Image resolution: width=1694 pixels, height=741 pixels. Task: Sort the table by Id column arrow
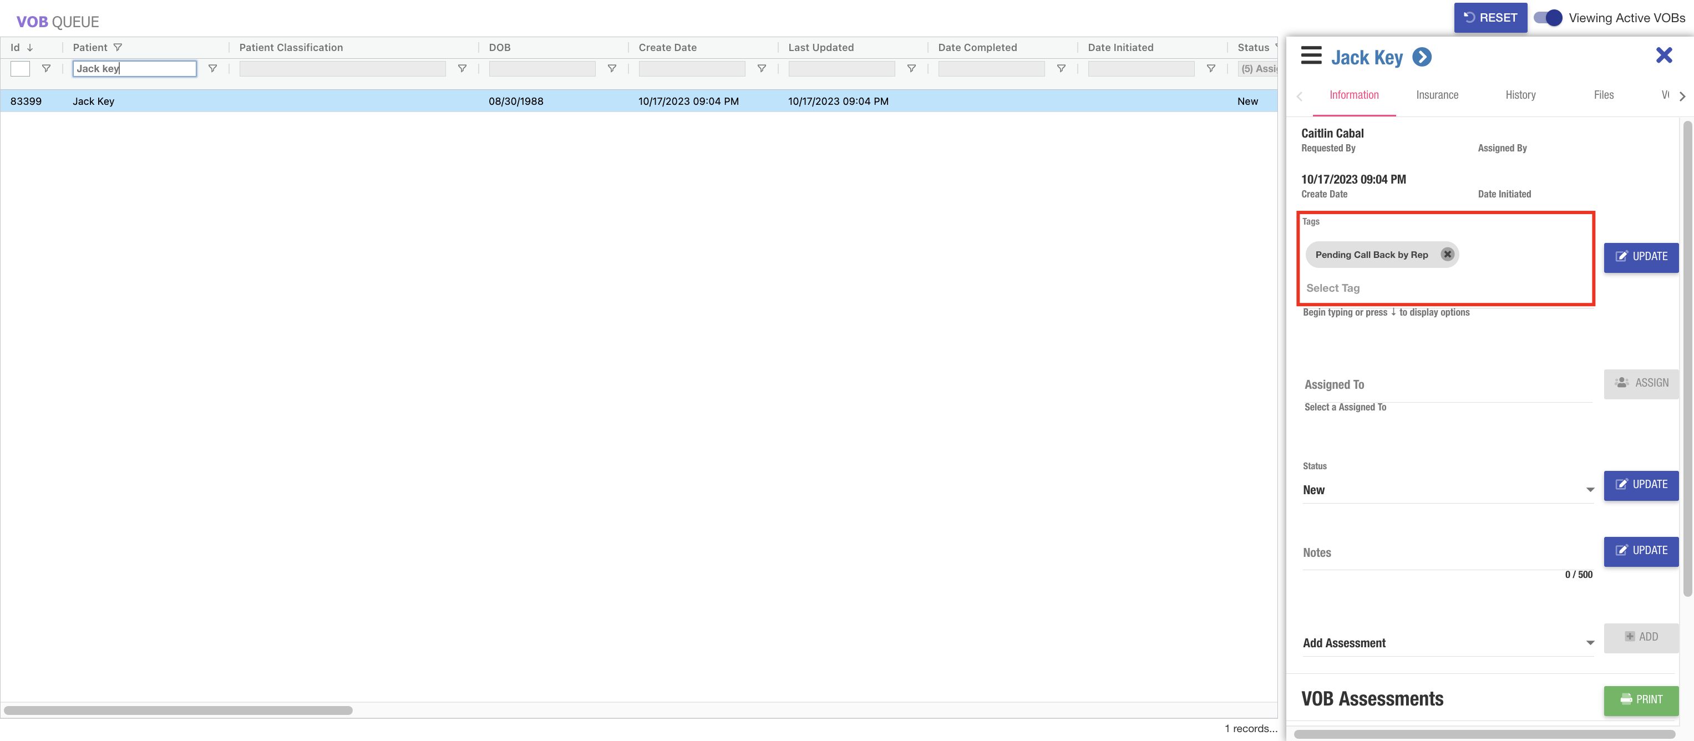click(x=31, y=47)
